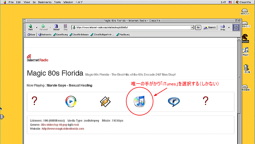Open Classilla Releases bookmark
The width and height of the screenshot is (255, 144).
click(79, 35)
